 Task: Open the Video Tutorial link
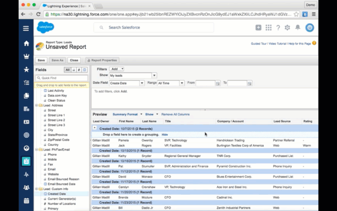(x=277, y=43)
